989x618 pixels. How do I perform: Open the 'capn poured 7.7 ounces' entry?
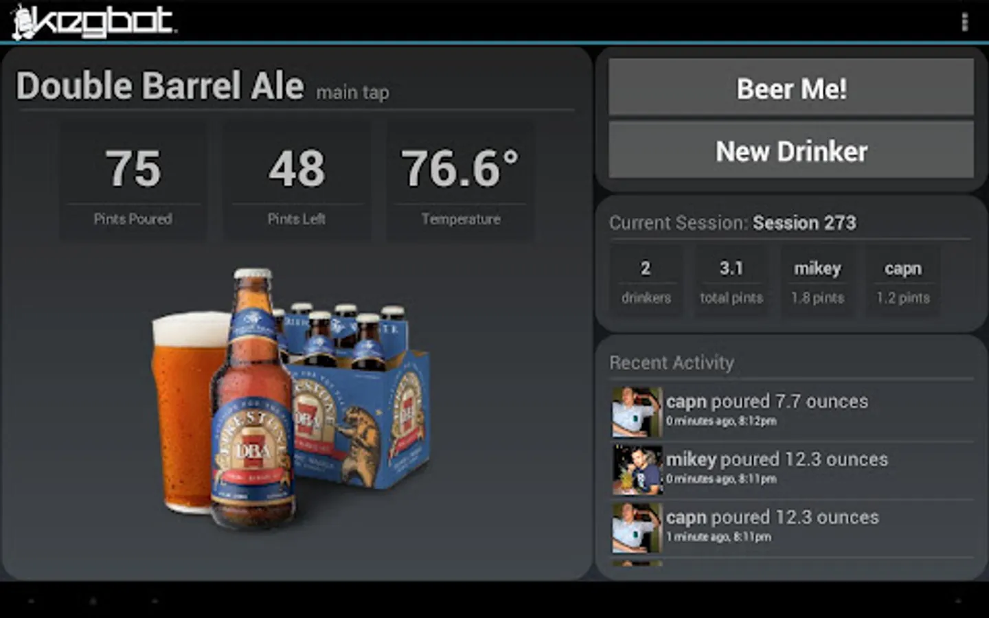[793, 412]
